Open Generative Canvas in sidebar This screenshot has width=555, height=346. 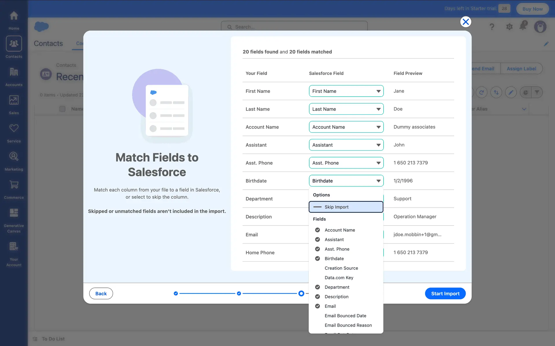pos(14,220)
